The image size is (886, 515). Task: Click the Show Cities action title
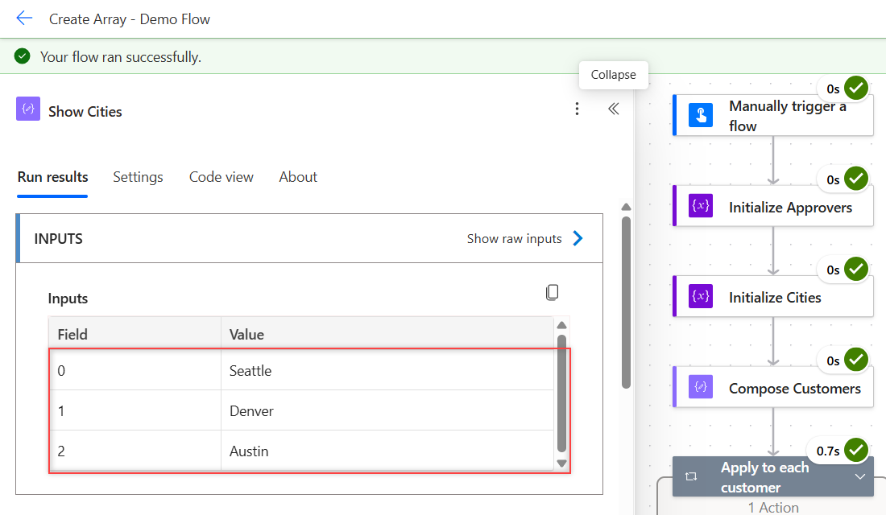click(x=85, y=112)
